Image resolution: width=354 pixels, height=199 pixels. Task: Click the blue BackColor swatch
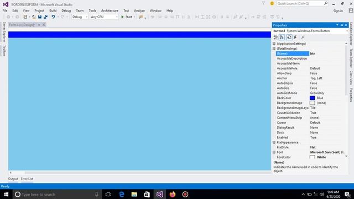[312, 98]
